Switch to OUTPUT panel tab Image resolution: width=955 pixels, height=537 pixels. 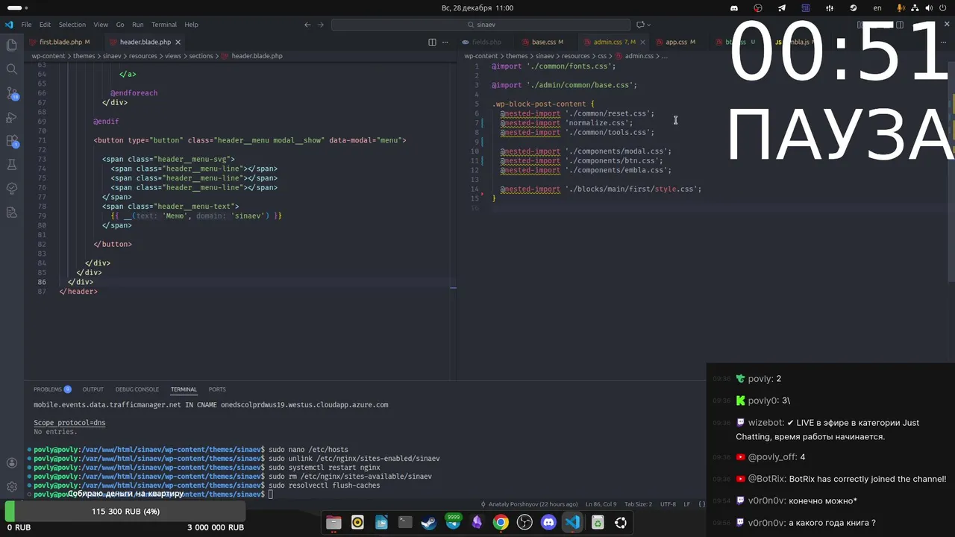(x=93, y=389)
